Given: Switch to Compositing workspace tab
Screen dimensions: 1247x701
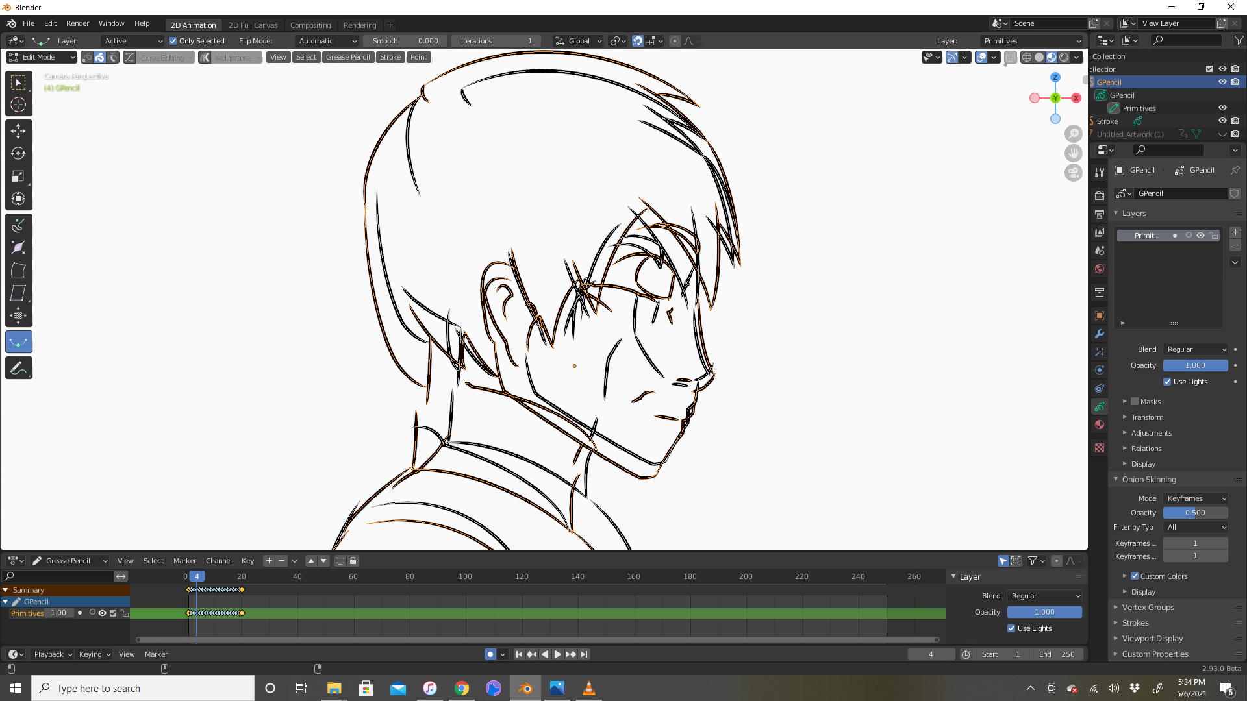Looking at the screenshot, I should tap(310, 25).
